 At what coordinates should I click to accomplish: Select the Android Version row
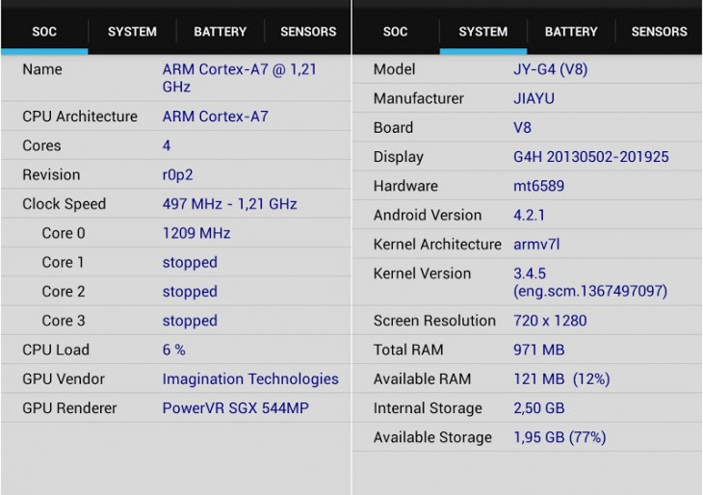[x=527, y=215]
